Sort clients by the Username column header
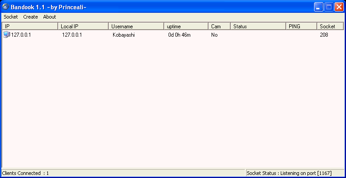 tap(136, 27)
